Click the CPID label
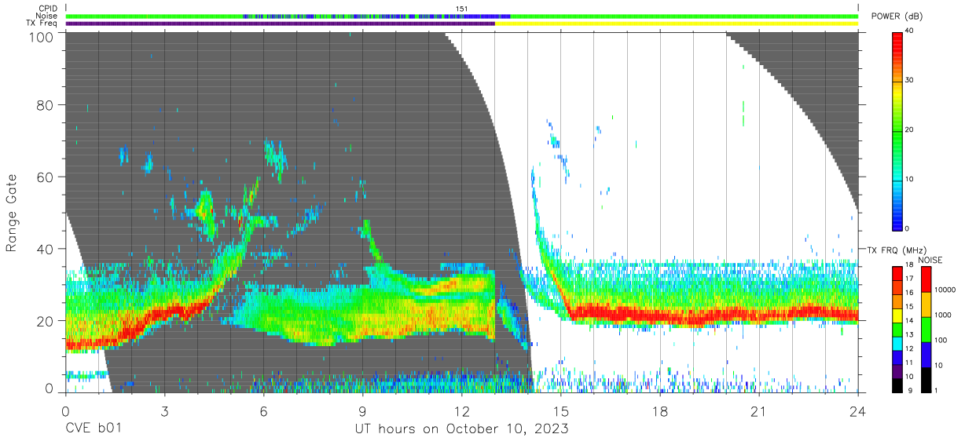 (x=47, y=9)
